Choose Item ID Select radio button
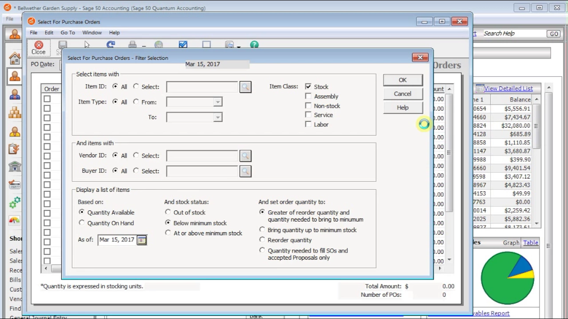 coord(136,86)
